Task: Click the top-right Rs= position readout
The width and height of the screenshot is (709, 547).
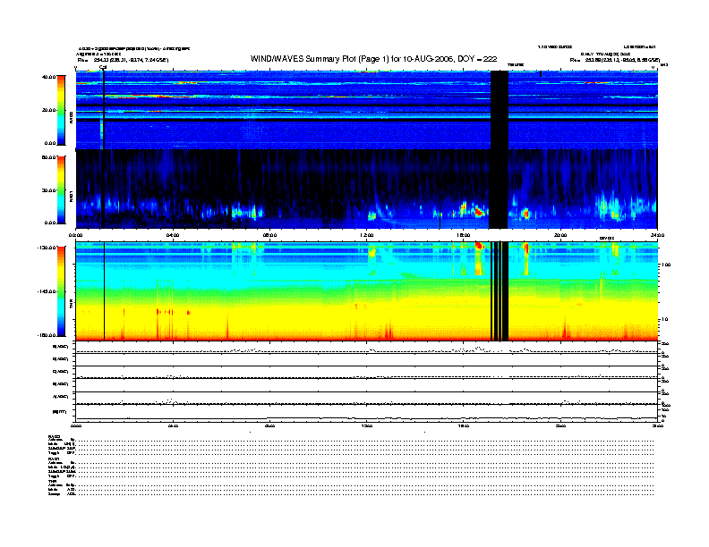Action: point(615,60)
